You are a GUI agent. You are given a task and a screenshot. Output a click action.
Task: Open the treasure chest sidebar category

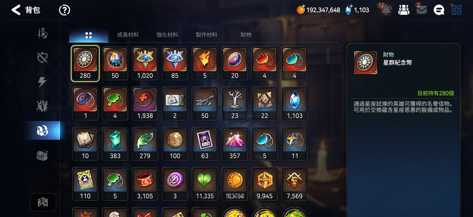click(42, 155)
